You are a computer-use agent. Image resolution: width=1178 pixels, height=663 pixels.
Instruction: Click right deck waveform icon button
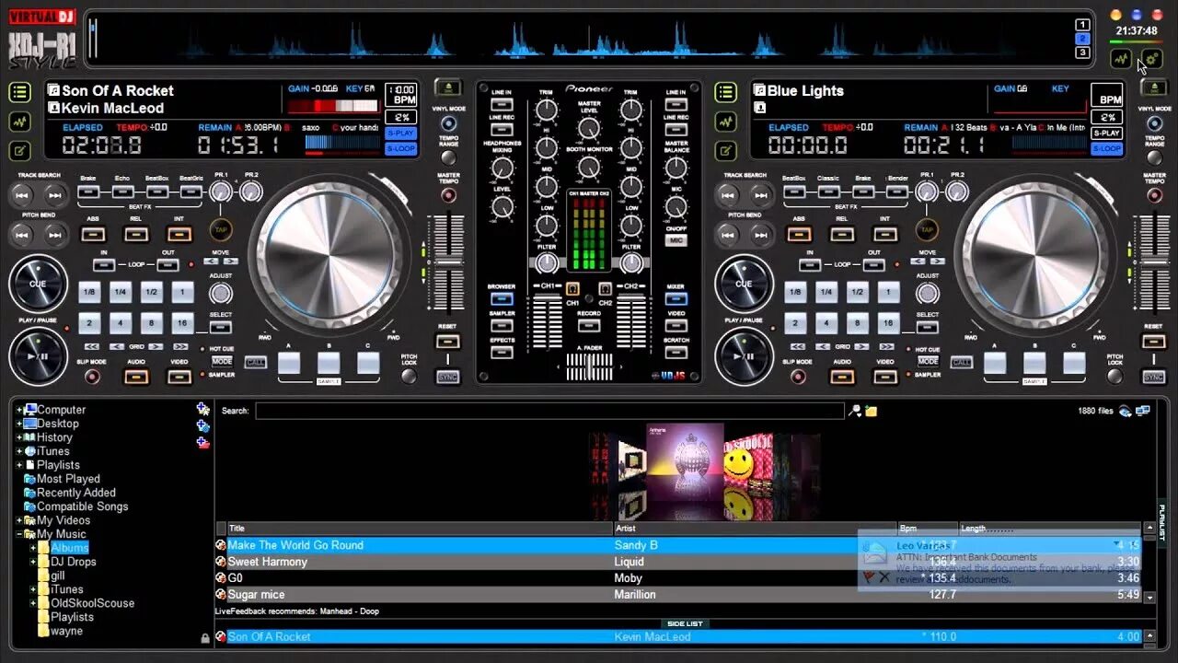726,122
